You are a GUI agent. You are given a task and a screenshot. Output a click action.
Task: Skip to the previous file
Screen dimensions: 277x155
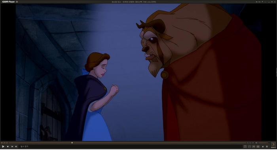click(x=12, y=146)
